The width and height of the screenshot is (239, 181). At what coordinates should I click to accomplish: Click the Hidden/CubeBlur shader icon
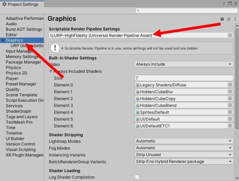click(138, 92)
